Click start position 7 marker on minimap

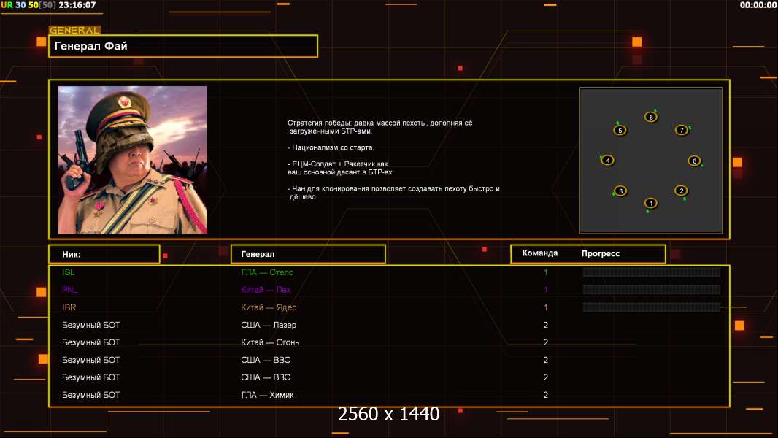pos(682,131)
